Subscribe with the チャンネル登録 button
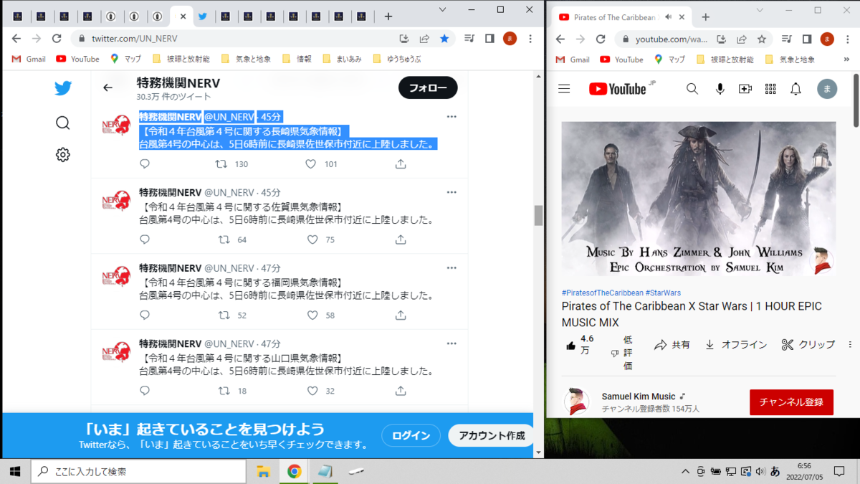Viewport: 860px width, 484px height. (x=791, y=402)
